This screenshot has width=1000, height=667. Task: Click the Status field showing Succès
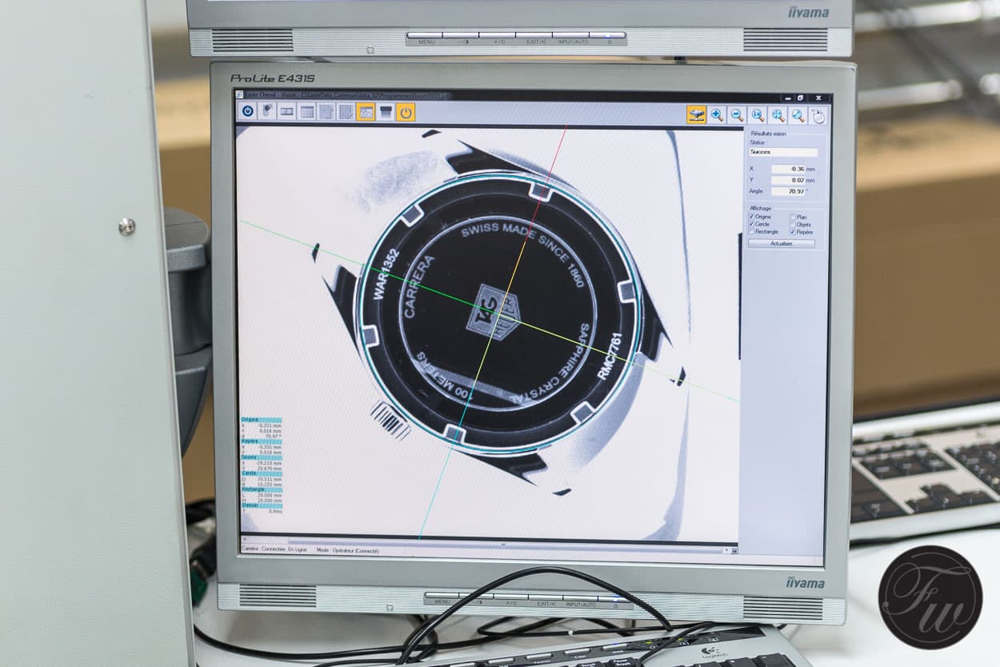(783, 152)
